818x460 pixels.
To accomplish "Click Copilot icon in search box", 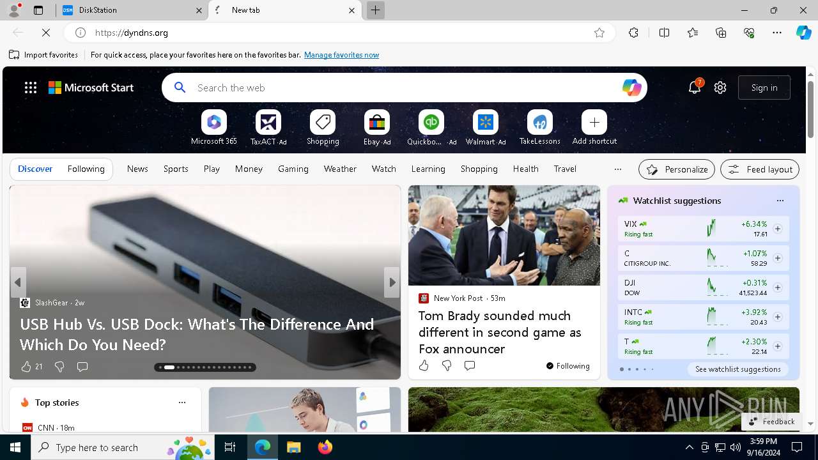I will [631, 88].
